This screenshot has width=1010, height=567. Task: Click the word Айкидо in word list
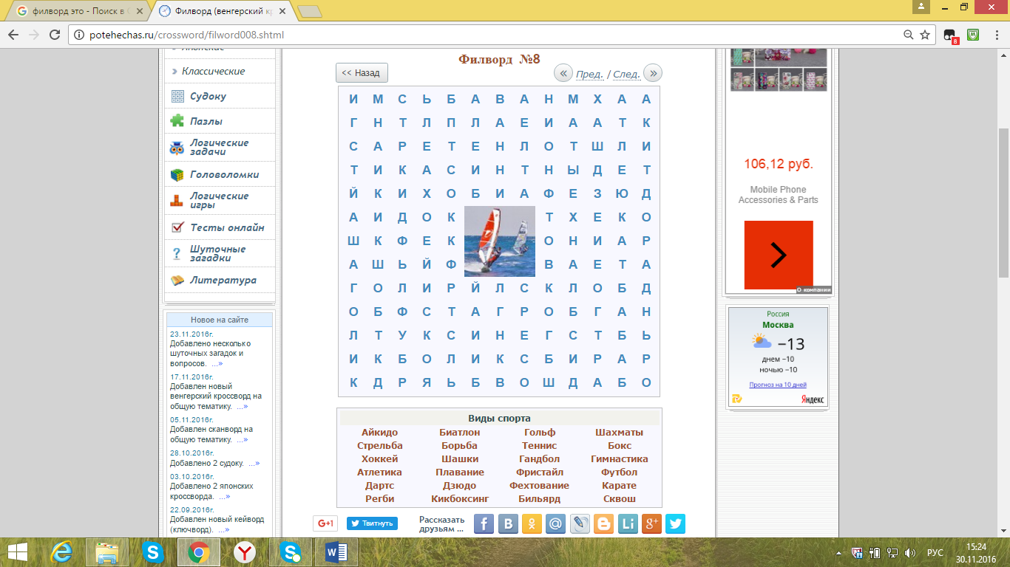click(x=380, y=433)
